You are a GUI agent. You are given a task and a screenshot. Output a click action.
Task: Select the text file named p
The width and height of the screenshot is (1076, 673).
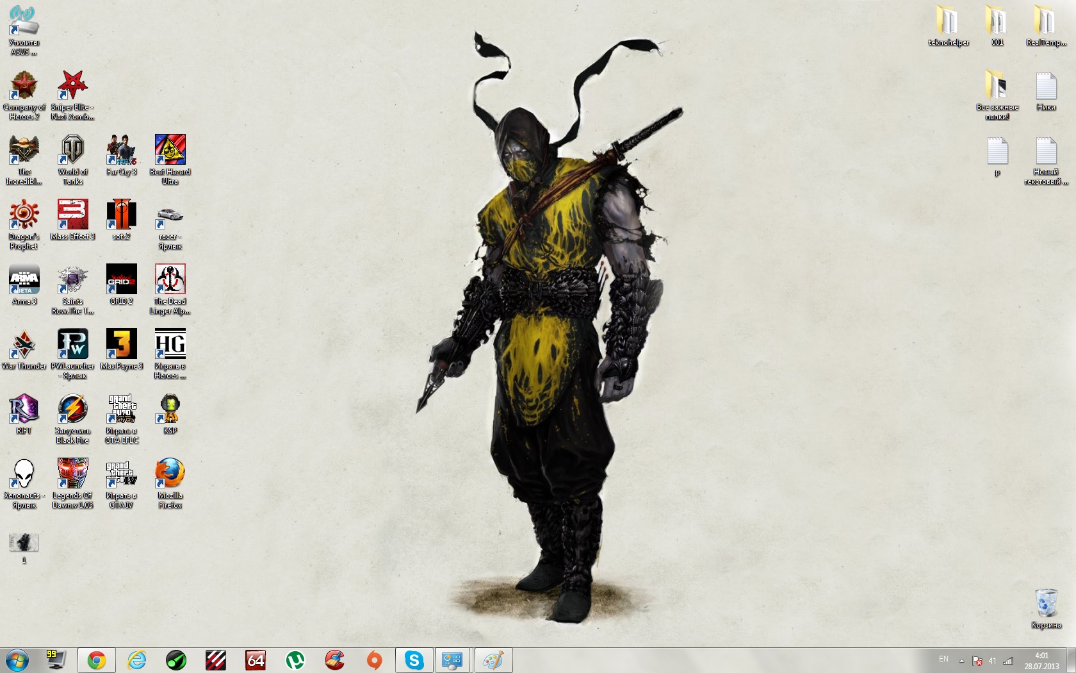997,157
